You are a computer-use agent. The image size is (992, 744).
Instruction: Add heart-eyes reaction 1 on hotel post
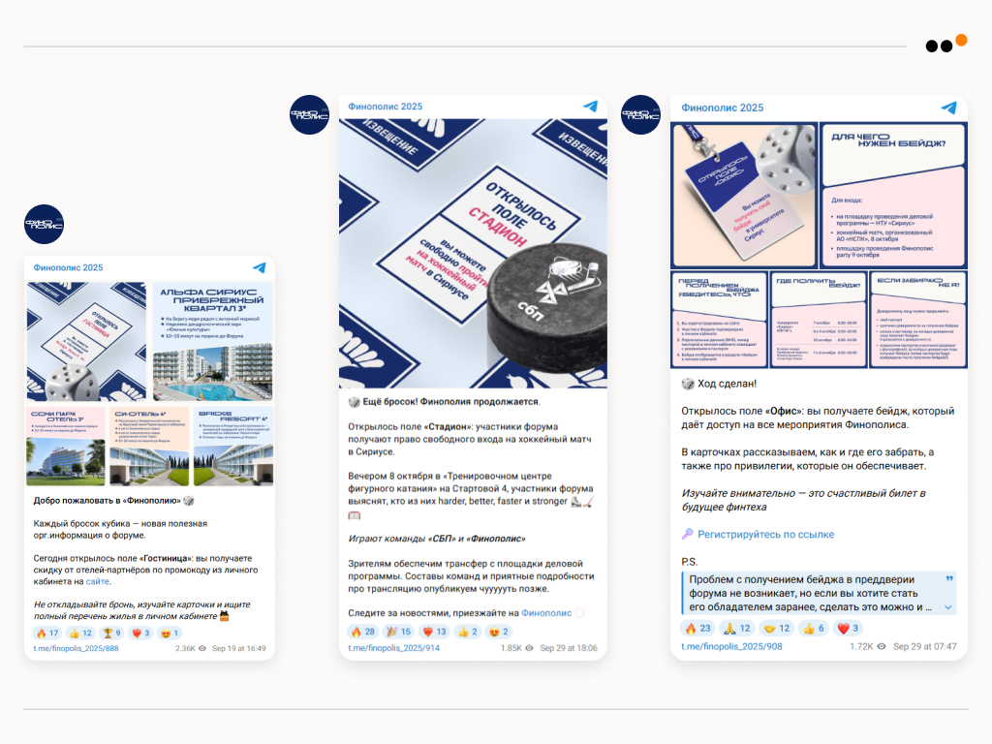[x=170, y=633]
